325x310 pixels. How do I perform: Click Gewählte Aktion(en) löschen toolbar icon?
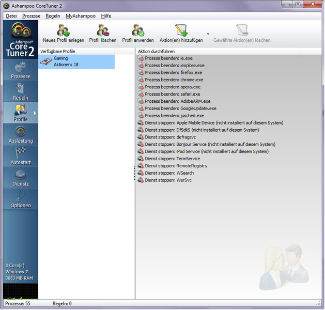242,30
